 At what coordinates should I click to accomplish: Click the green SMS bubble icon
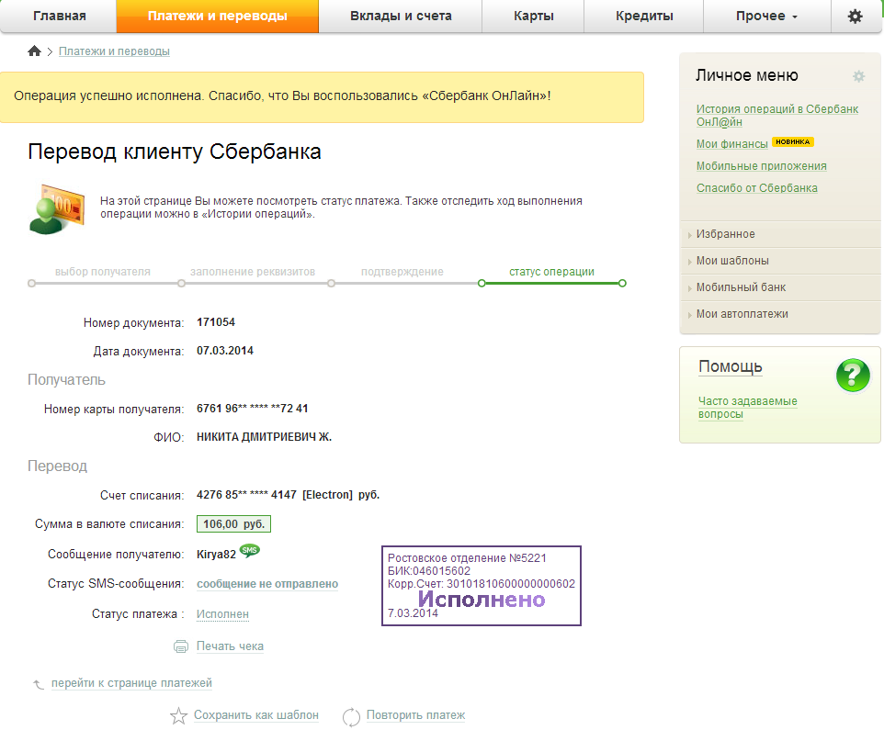click(x=249, y=550)
